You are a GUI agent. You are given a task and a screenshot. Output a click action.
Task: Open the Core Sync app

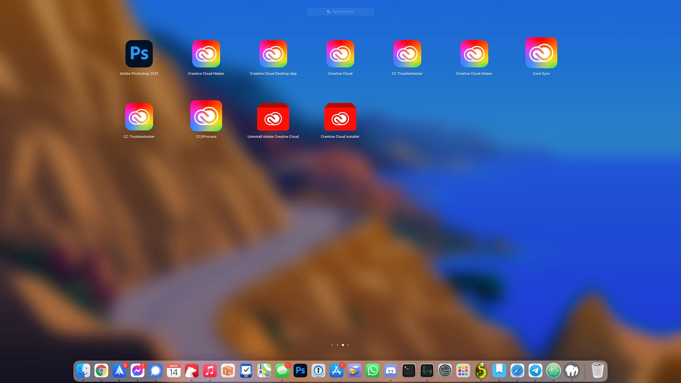click(x=541, y=53)
